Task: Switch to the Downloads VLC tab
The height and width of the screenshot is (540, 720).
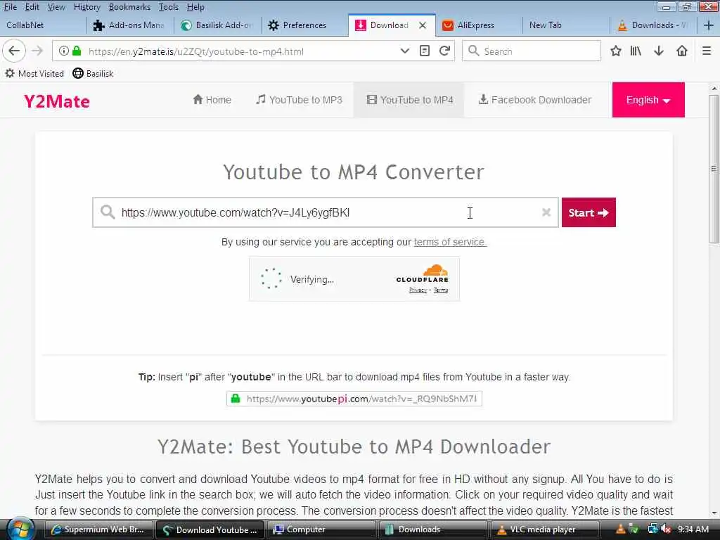Action: coord(653,25)
